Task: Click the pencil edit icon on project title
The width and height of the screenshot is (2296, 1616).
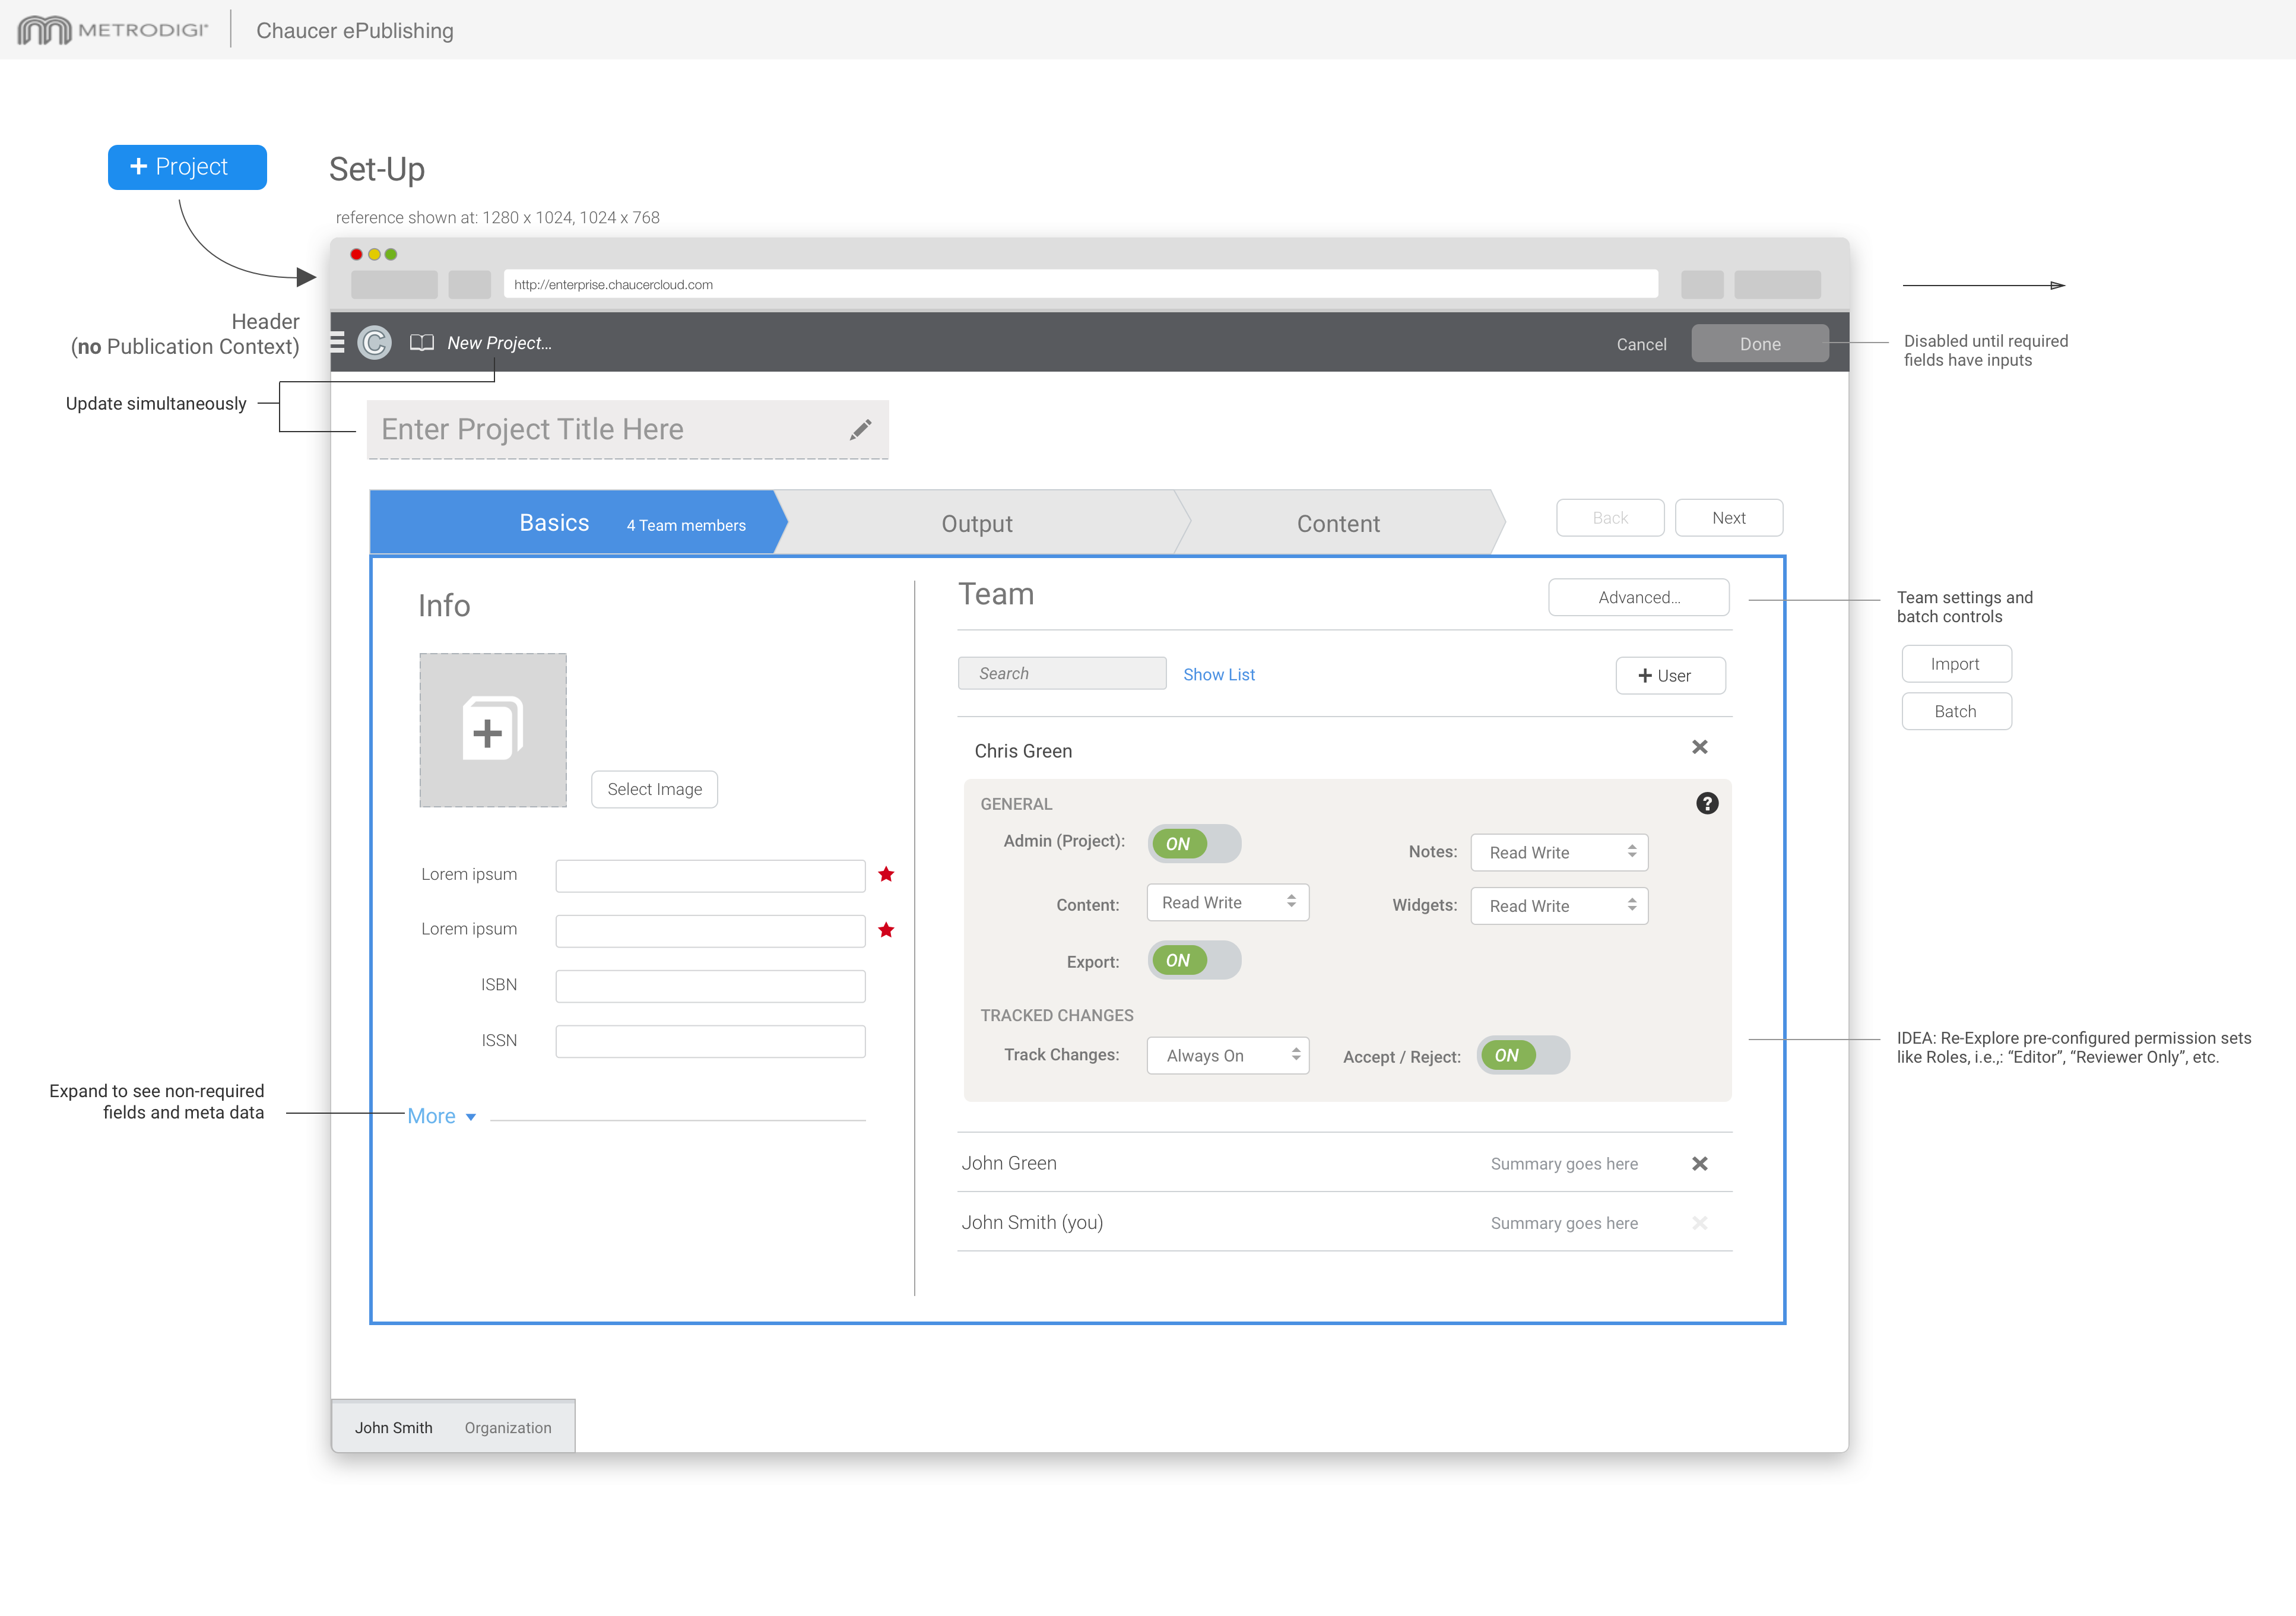Action: point(860,429)
